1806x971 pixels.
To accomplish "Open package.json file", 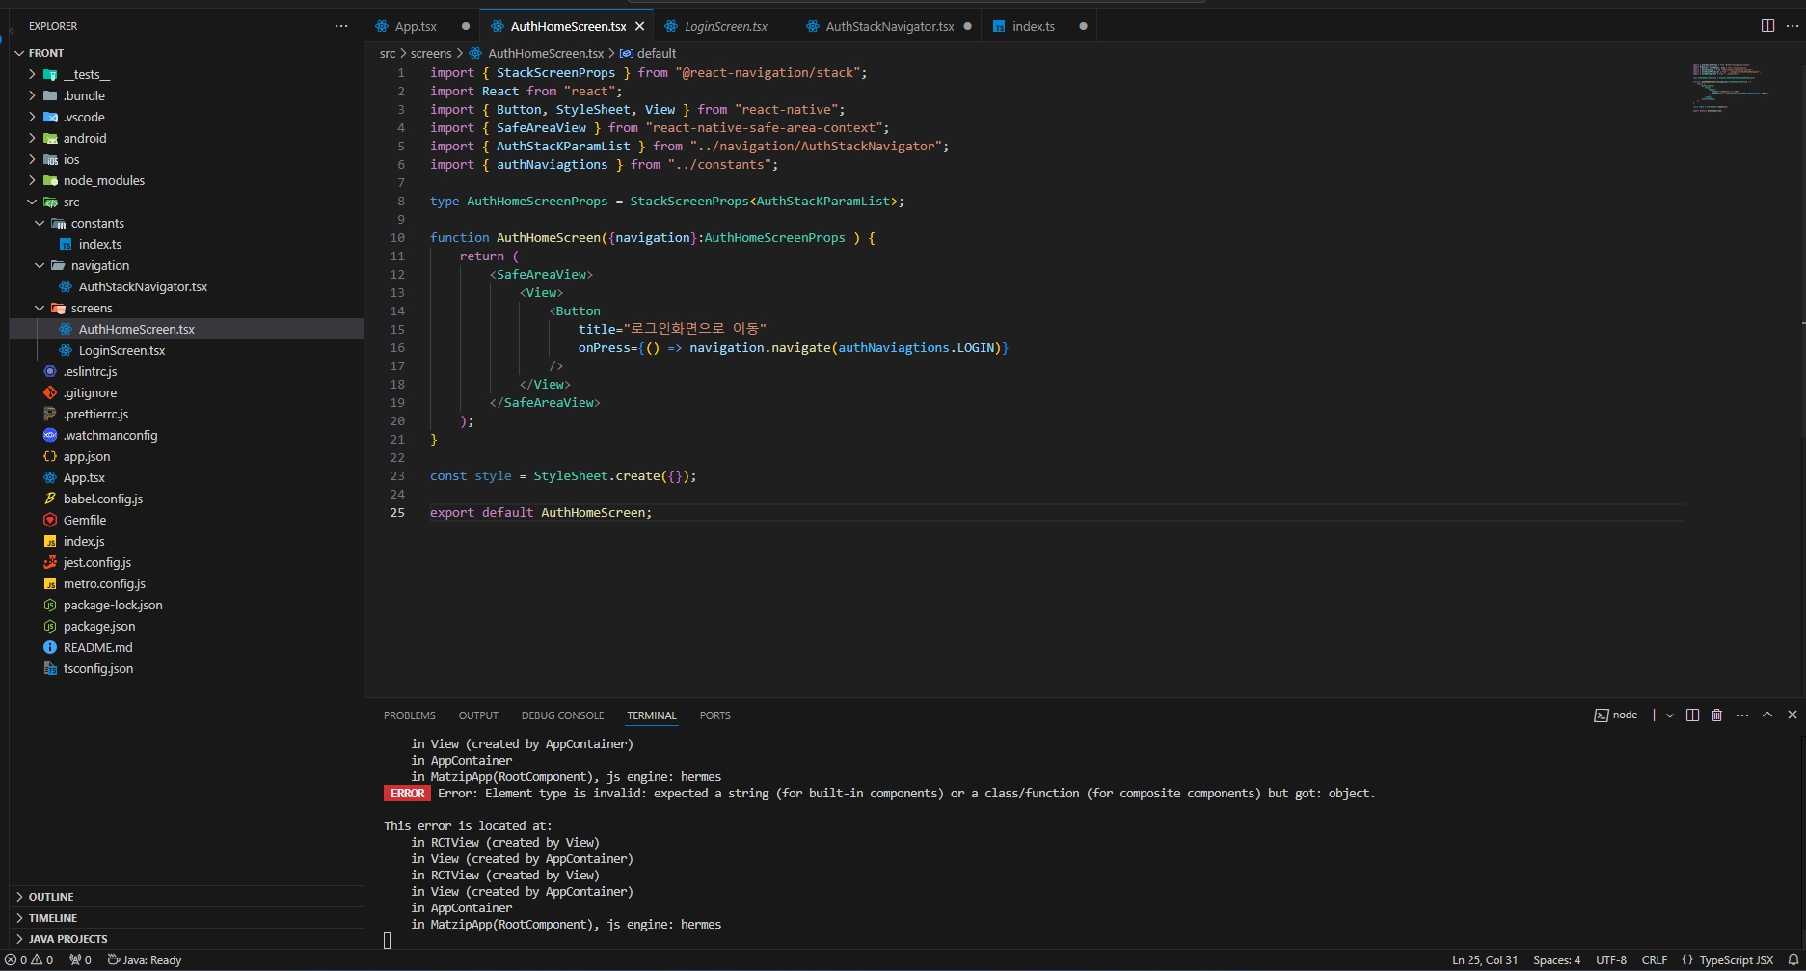I will point(187,626).
